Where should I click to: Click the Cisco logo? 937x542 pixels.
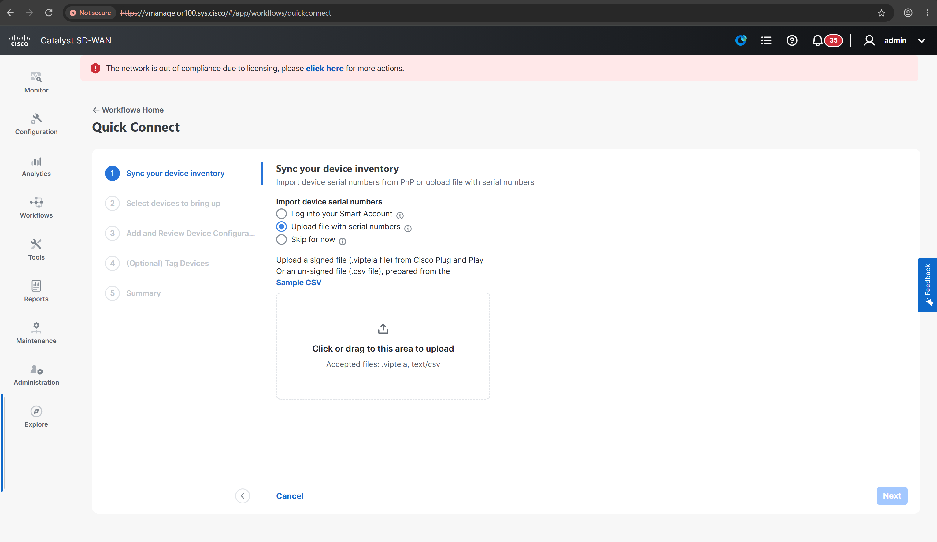point(20,40)
